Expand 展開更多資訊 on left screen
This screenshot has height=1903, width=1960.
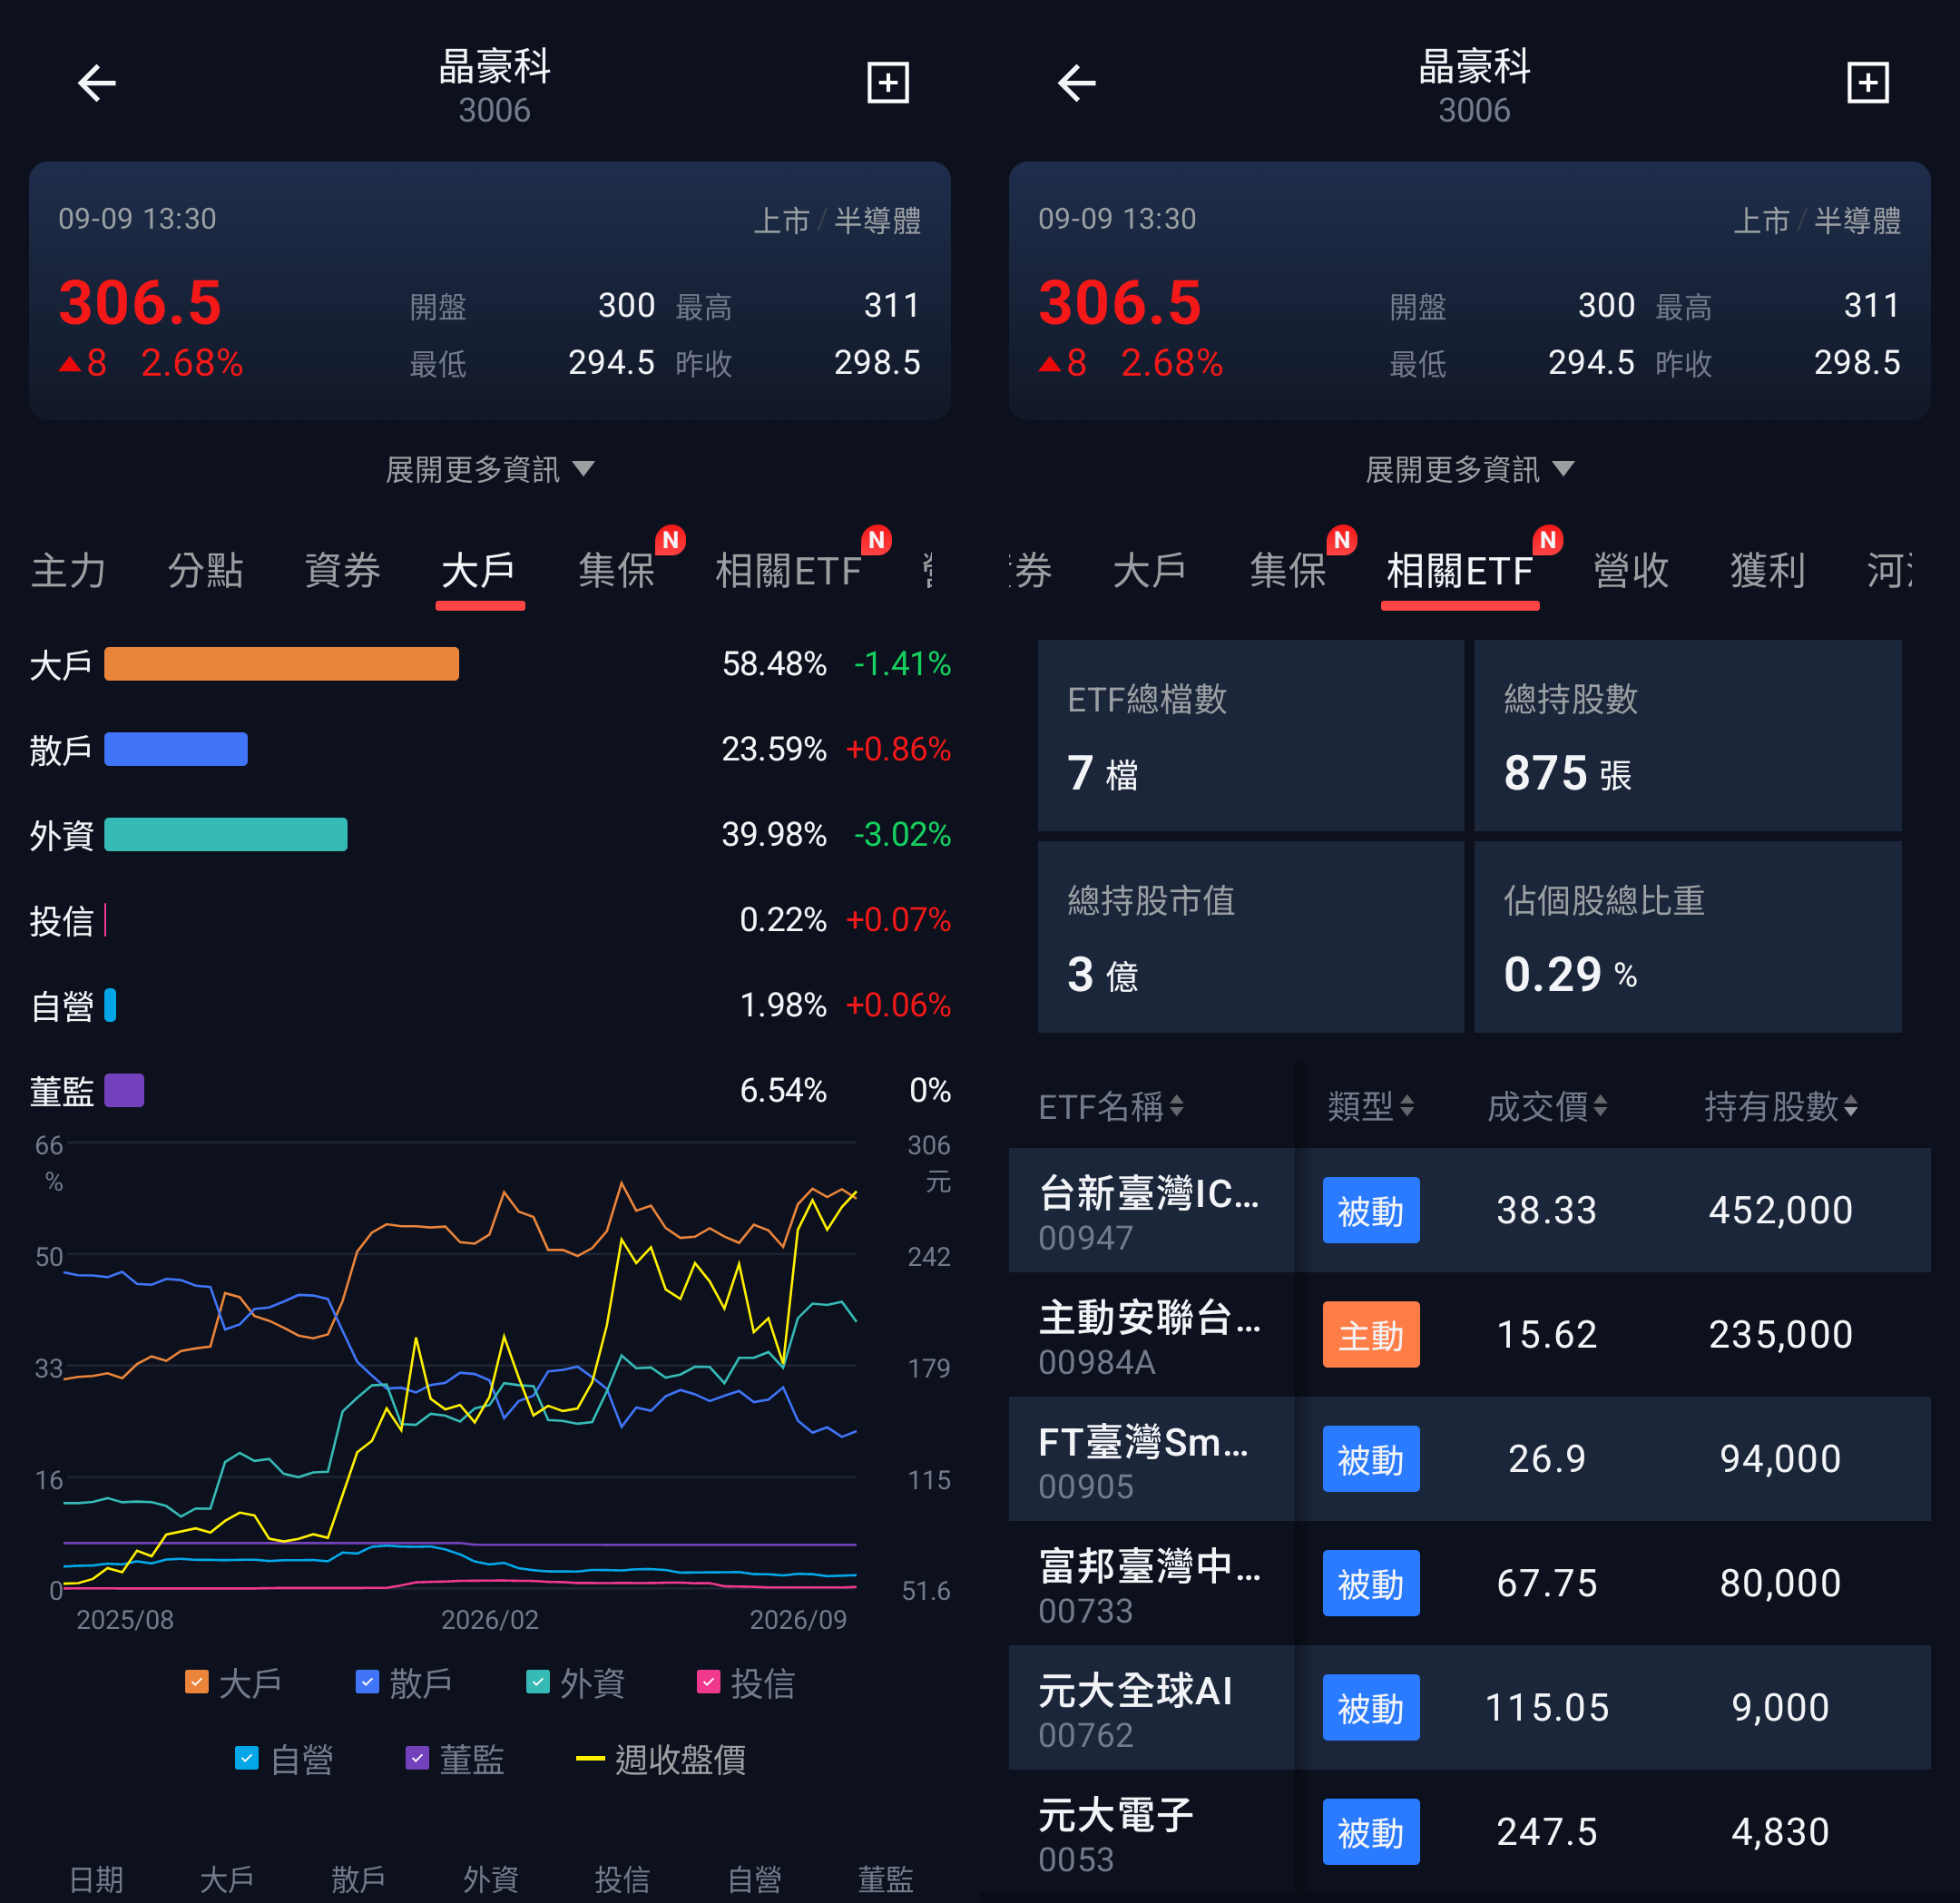(x=490, y=469)
